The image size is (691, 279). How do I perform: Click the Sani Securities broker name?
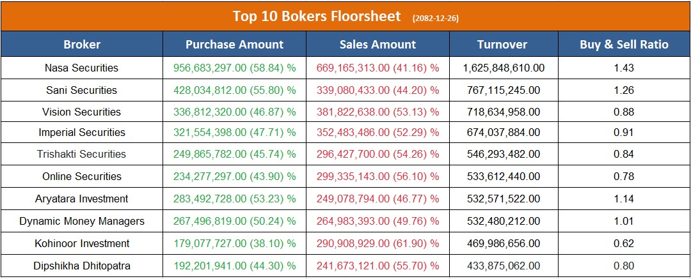click(x=82, y=90)
